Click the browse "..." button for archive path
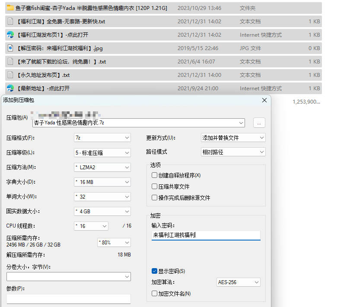 coord(259,123)
